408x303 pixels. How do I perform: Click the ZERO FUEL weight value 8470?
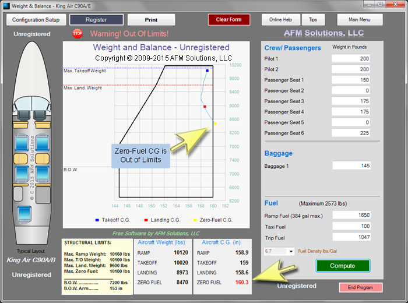click(182, 282)
